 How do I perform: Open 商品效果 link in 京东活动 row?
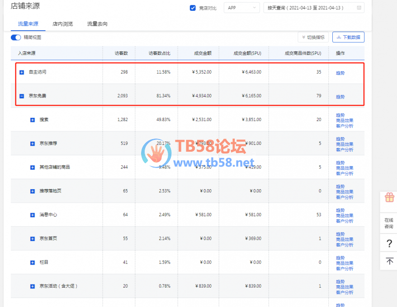click(345, 287)
